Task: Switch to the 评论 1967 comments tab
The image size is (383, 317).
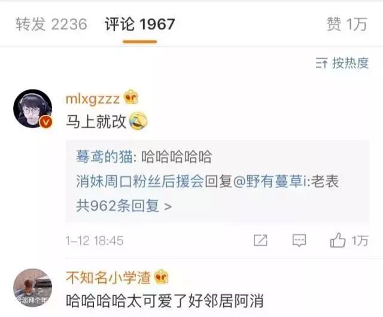Action: (x=139, y=24)
